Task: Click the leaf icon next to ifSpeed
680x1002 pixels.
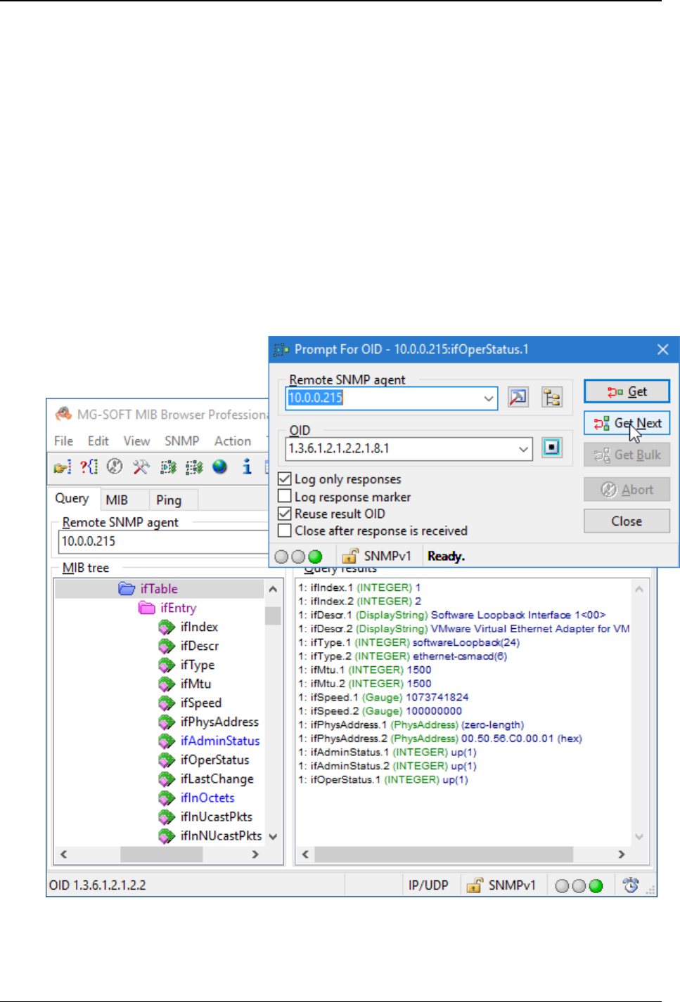Action: [x=167, y=703]
